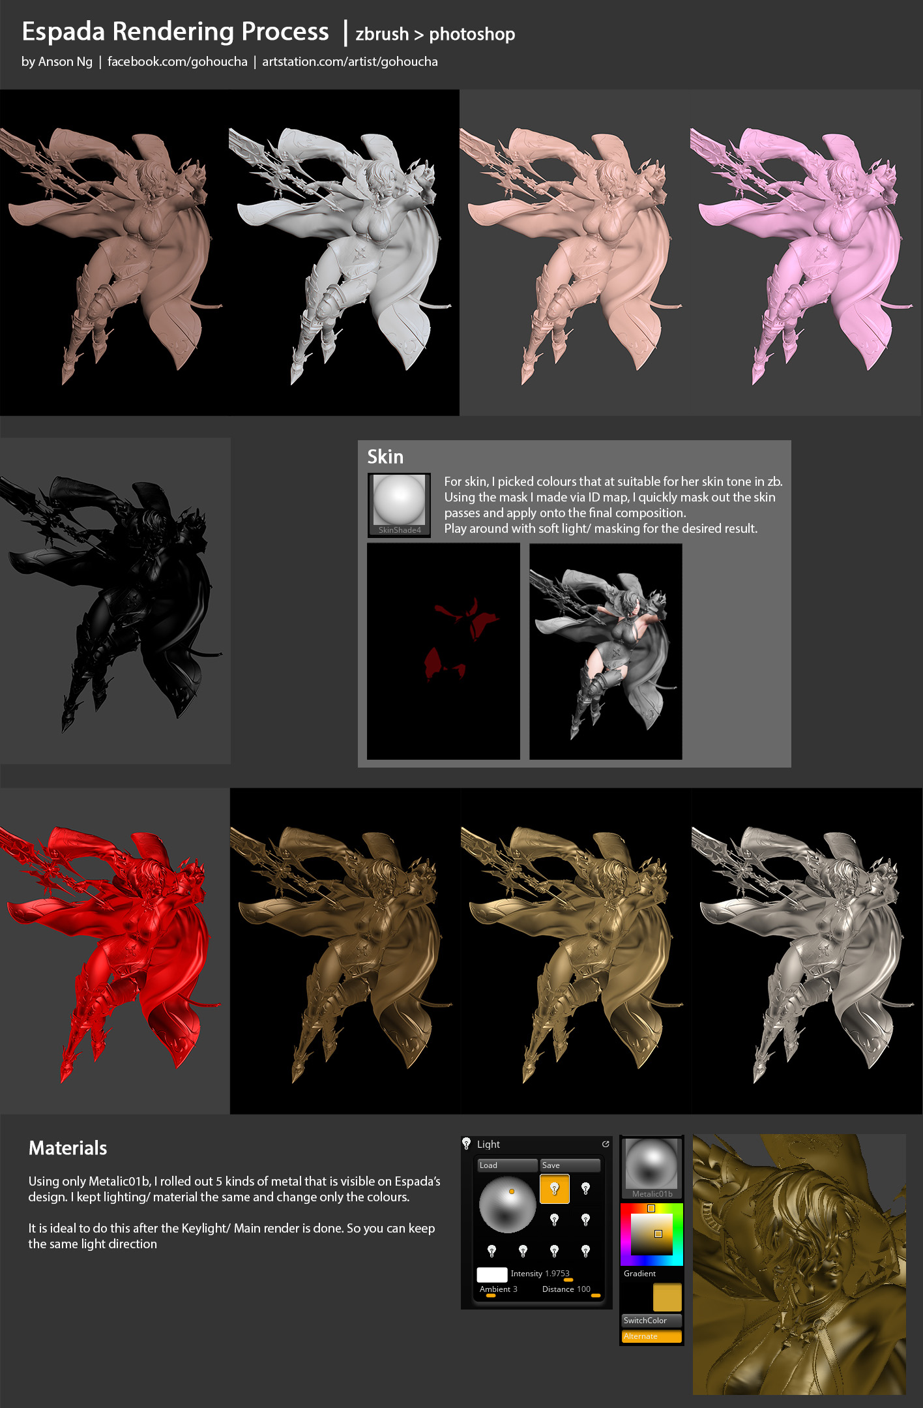Open the Metalic01b material thumbnail
Image resolution: width=923 pixels, height=1408 pixels.
point(652,1168)
